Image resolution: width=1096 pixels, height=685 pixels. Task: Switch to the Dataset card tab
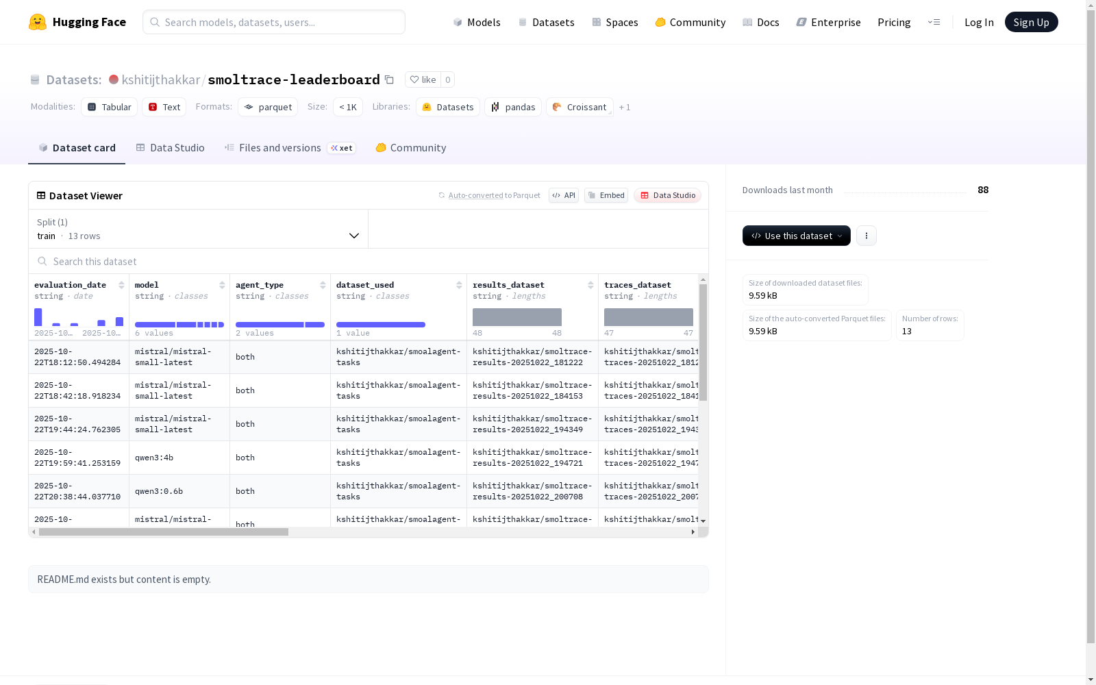pos(77,147)
